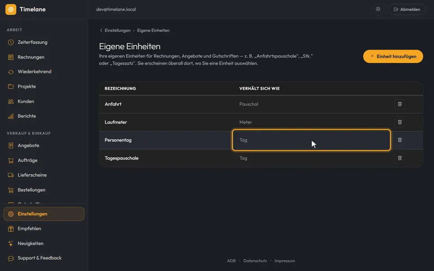Click the Lieferscheine truck icon

pyautogui.click(x=11, y=175)
